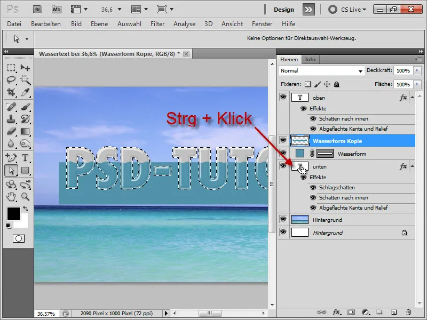
Task: Add a layer mask
Action: (x=351, y=312)
